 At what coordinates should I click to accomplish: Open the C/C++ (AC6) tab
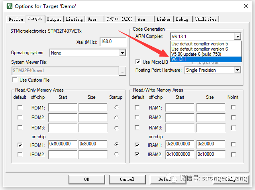coord(120,19)
